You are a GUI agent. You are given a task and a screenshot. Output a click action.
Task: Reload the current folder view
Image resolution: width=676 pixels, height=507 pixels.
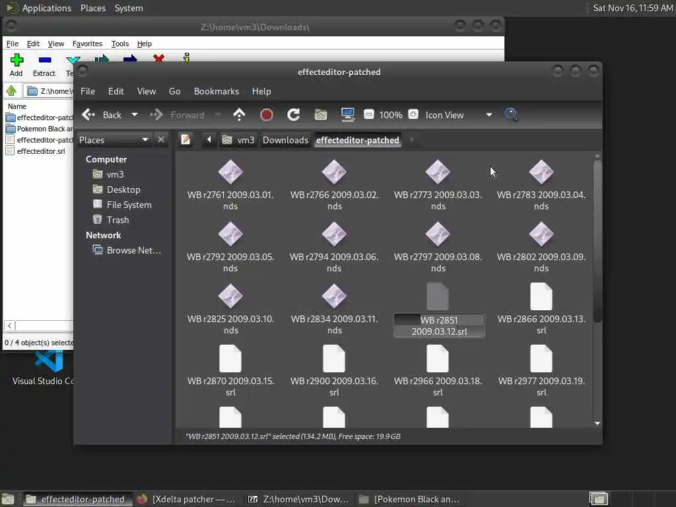[x=294, y=115]
